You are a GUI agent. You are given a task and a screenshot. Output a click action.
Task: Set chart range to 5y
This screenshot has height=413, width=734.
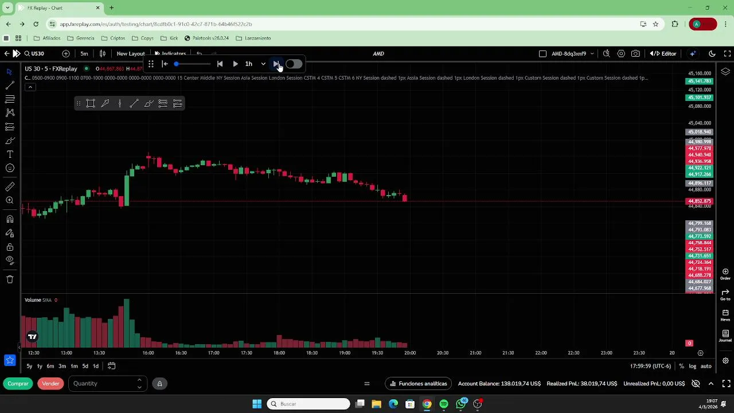[x=29, y=366]
